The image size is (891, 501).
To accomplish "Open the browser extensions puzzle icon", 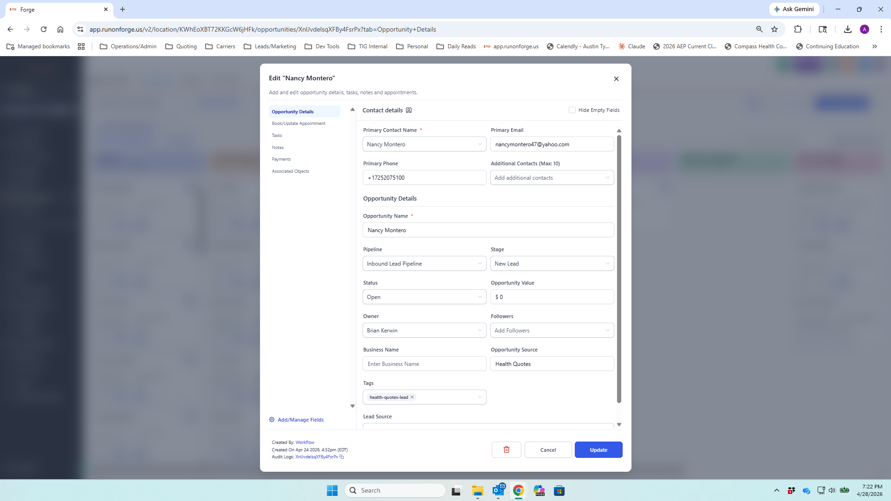I will [x=798, y=29].
